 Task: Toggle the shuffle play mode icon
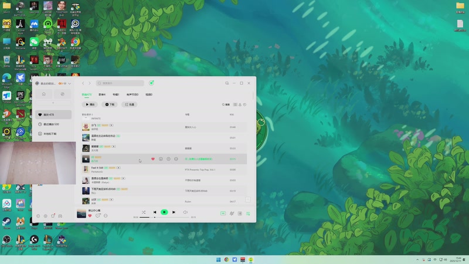(144, 212)
